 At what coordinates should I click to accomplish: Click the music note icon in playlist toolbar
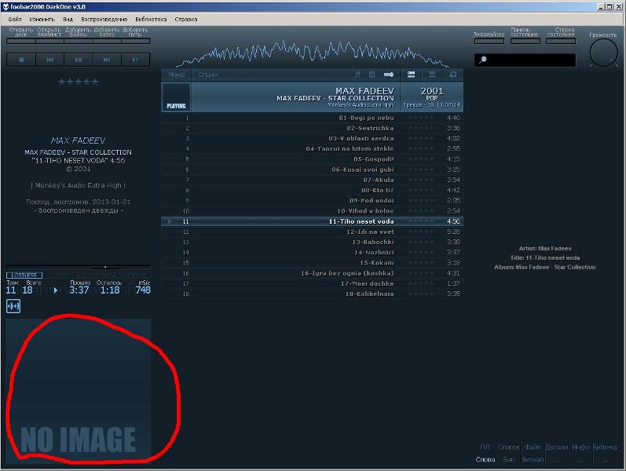[x=357, y=75]
